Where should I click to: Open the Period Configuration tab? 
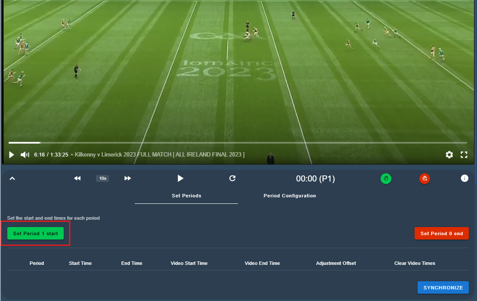290,196
